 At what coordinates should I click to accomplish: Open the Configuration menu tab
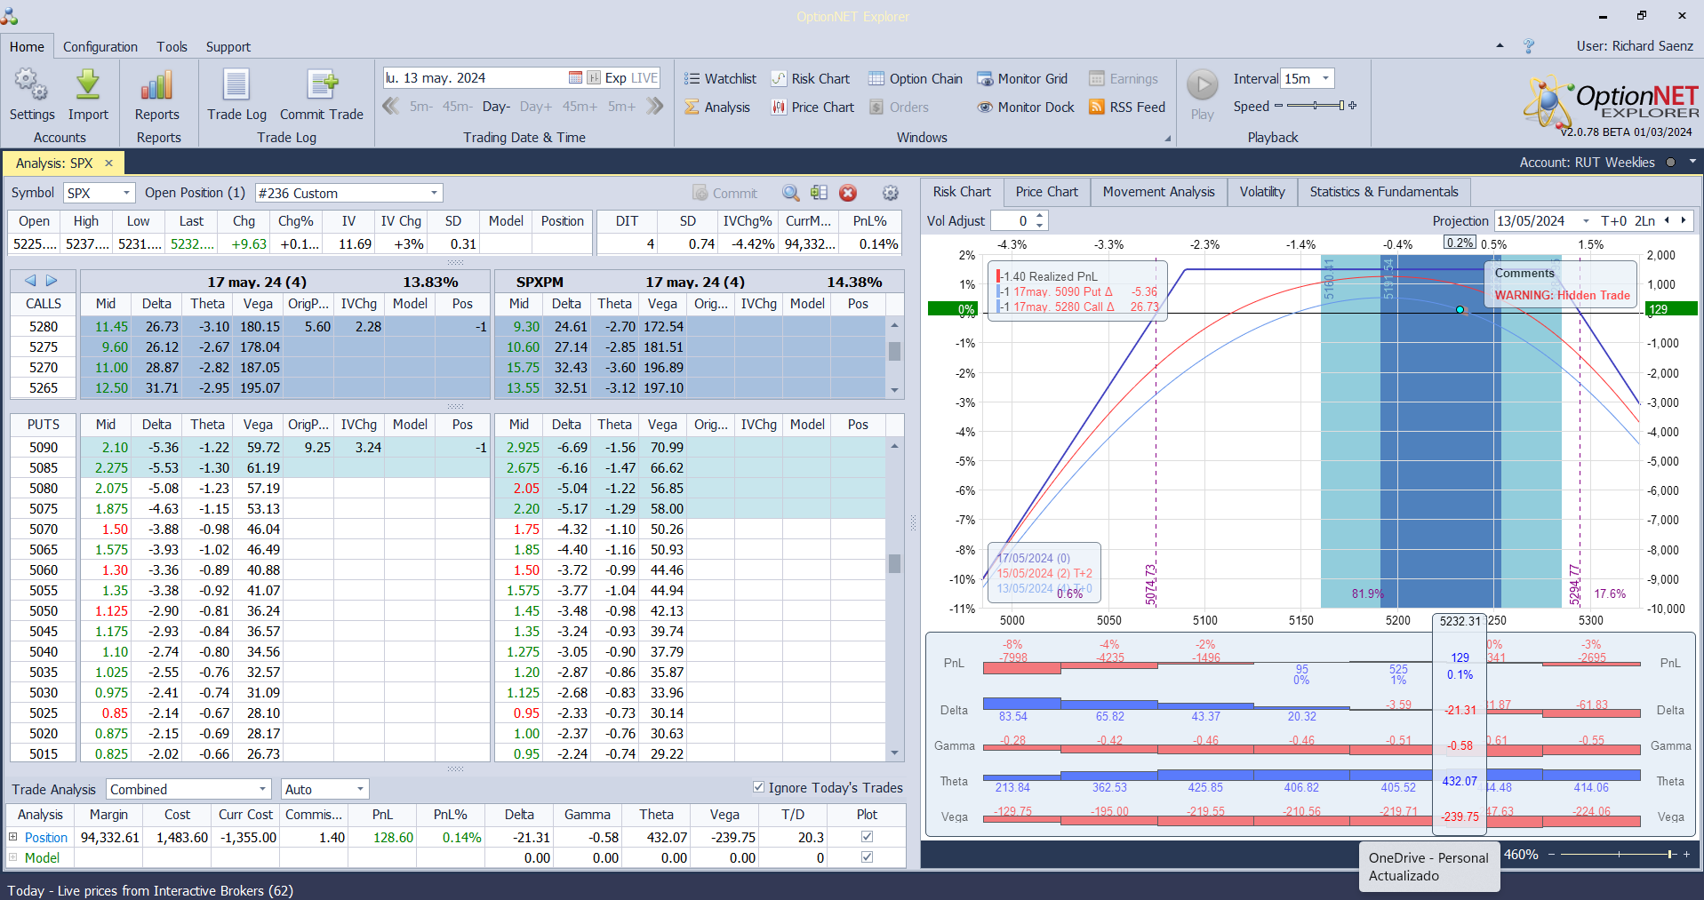100,47
